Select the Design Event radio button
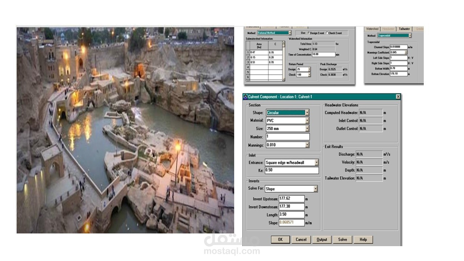Image resolution: width=464 pixels, height=261 pixels. [x=308, y=33]
